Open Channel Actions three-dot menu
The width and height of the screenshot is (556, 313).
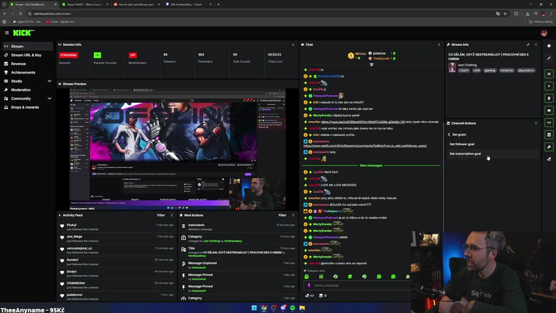(536, 123)
